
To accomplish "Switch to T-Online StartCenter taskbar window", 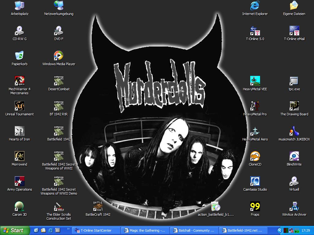I will (96, 230).
